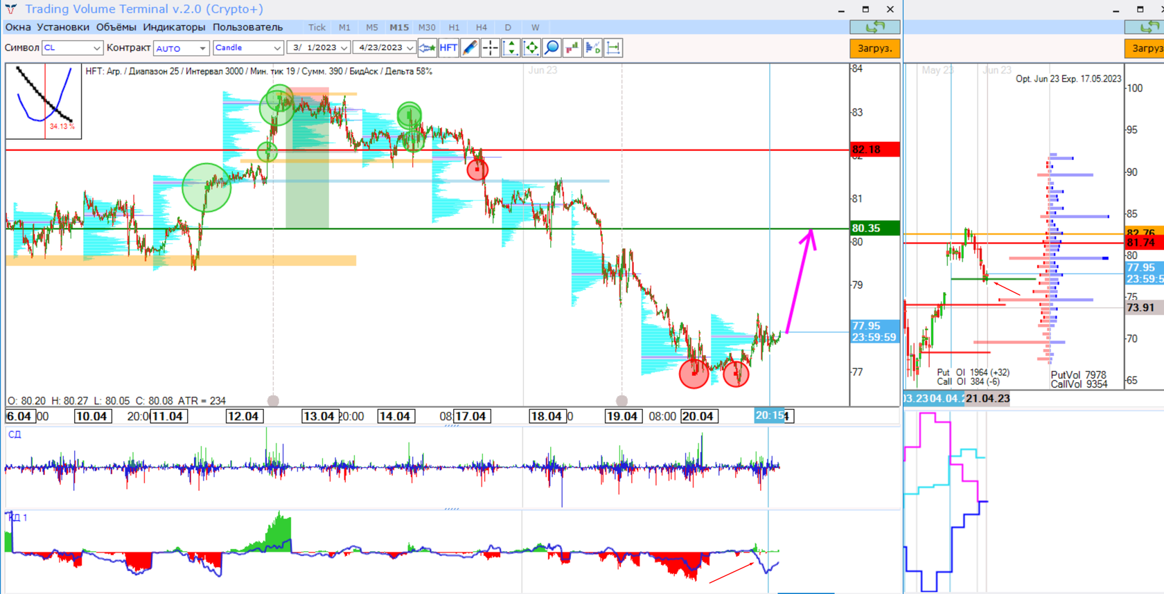Select the magnifier zoom tool
The height and width of the screenshot is (594, 1164).
click(552, 48)
